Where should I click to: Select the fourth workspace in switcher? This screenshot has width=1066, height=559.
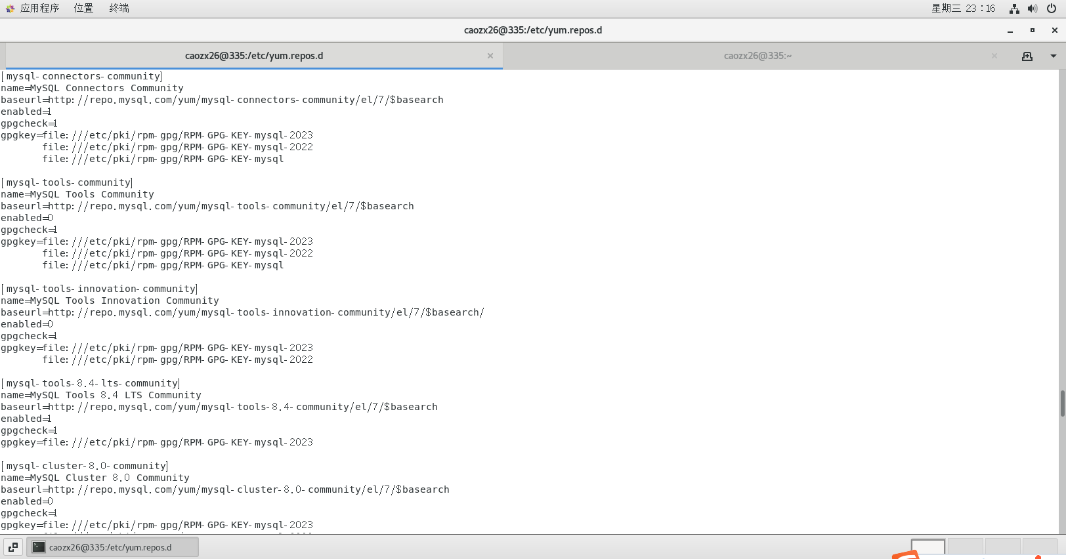[x=1040, y=547]
